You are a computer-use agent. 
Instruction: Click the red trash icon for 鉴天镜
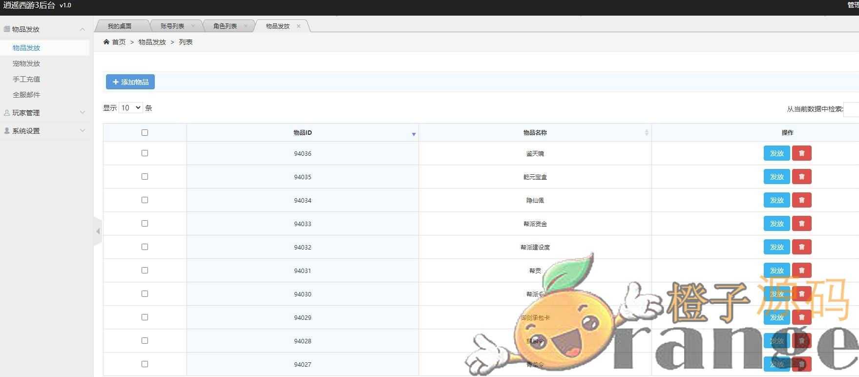point(801,153)
